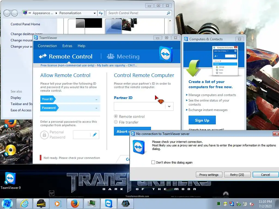Click the TeamViewer taskbar button

pyautogui.click(x=109, y=204)
